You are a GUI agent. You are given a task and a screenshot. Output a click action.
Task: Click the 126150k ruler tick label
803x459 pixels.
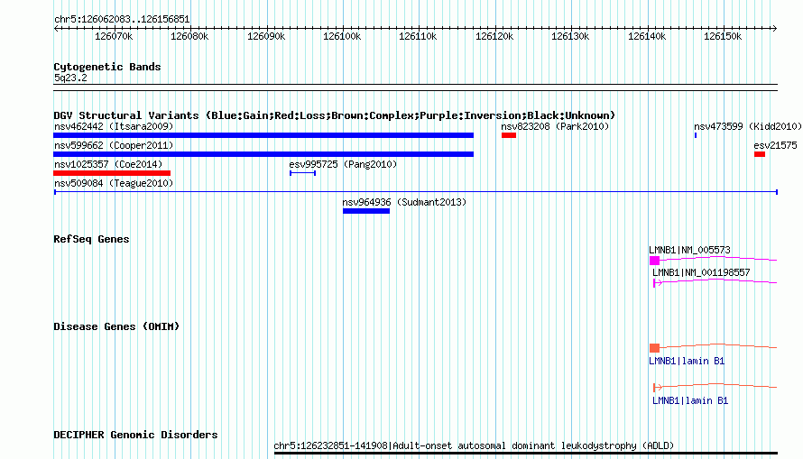coord(723,36)
